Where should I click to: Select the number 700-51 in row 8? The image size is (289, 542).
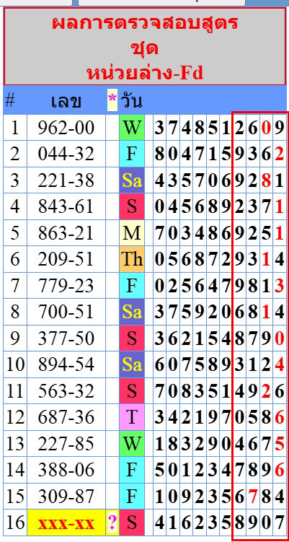(66, 312)
